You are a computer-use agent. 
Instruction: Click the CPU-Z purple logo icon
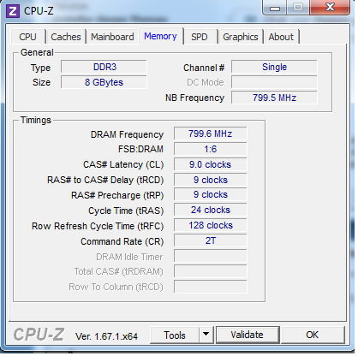13,11
